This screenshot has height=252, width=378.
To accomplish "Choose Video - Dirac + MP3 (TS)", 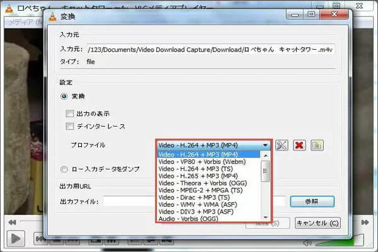I will point(209,197).
